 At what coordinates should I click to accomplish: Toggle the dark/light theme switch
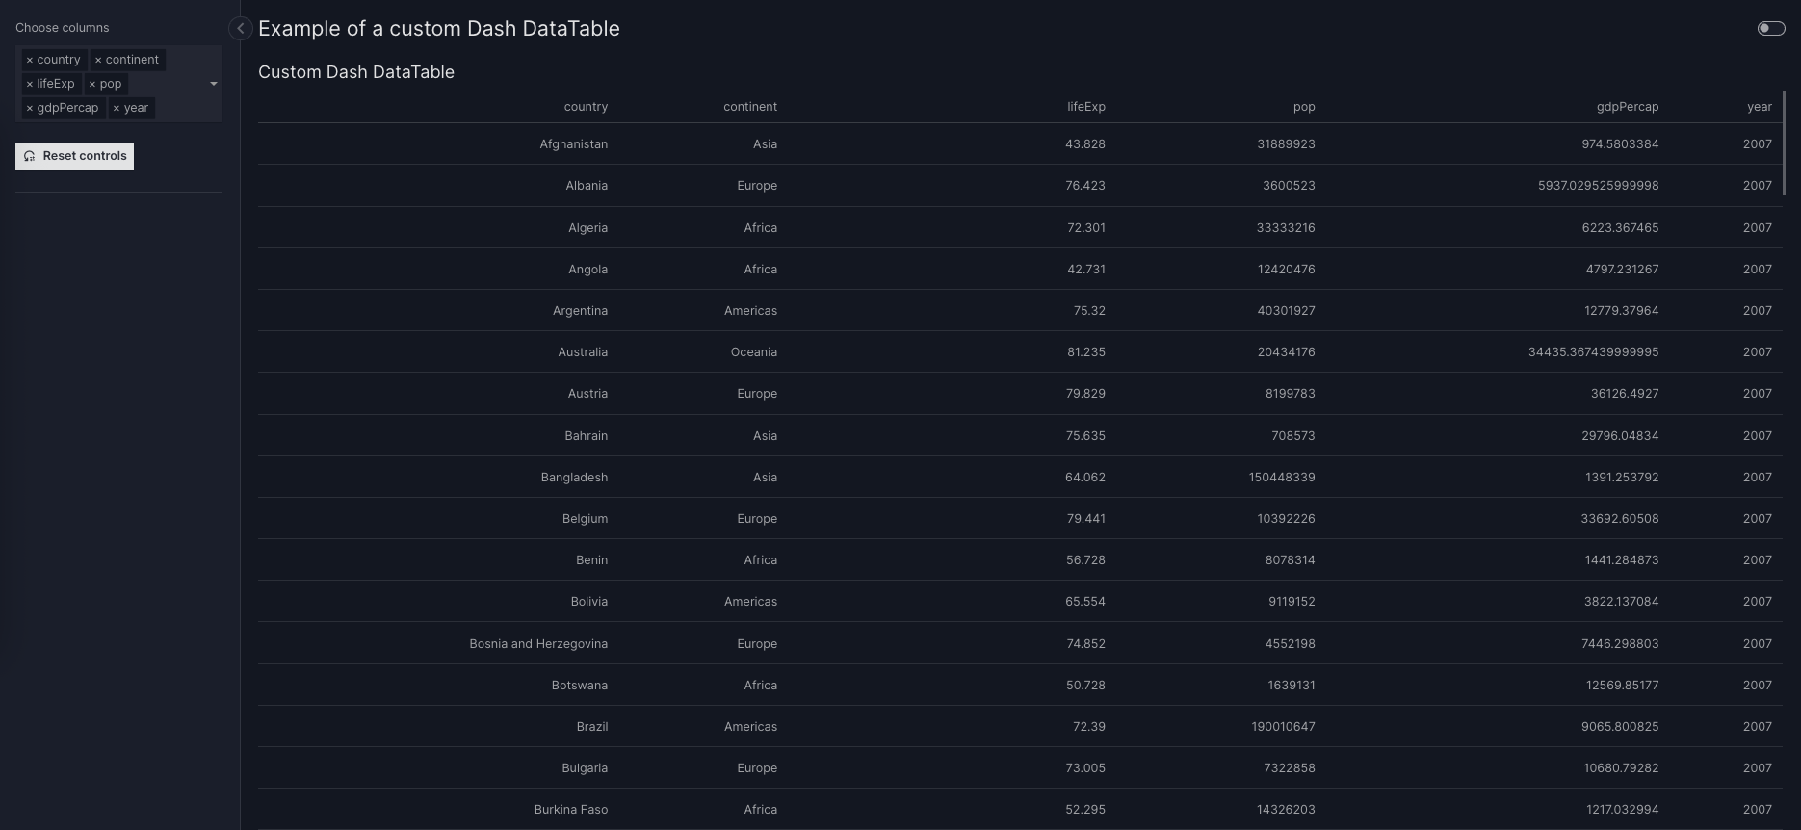point(1770,29)
